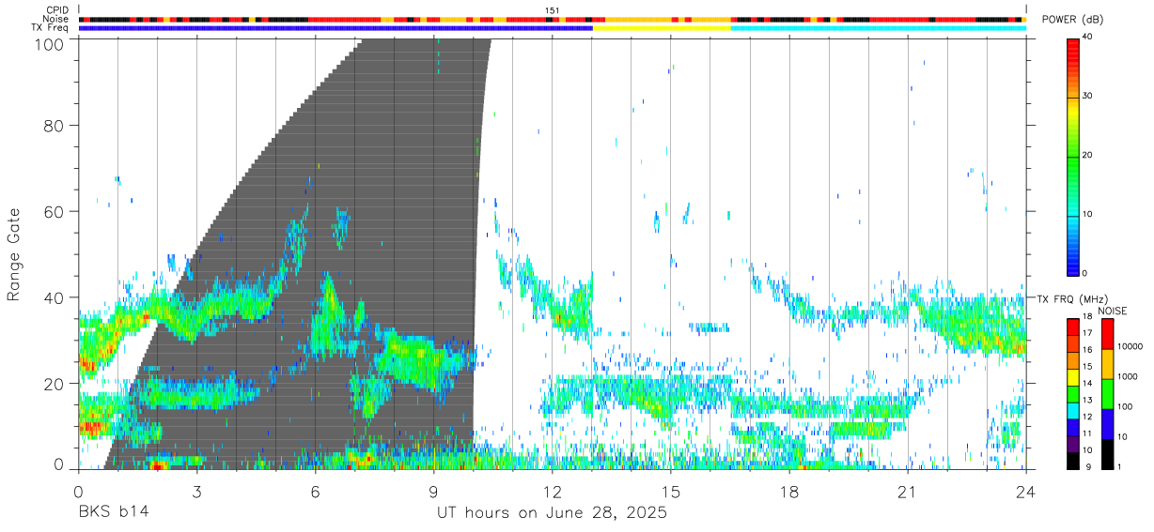Click range gate tick label 100
The height and width of the screenshot is (532, 1154).
coord(51,43)
